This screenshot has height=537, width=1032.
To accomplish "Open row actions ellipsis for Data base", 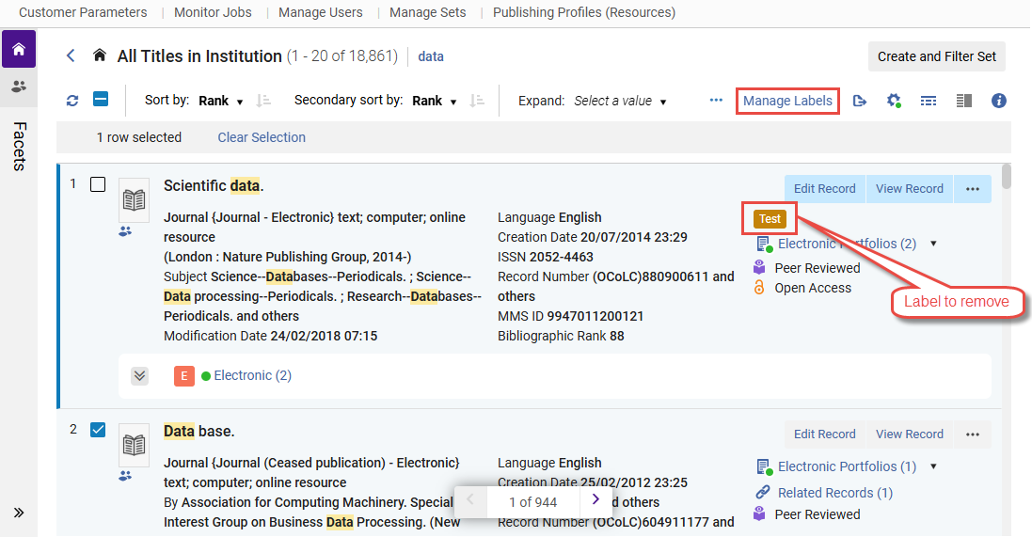I will [x=973, y=434].
